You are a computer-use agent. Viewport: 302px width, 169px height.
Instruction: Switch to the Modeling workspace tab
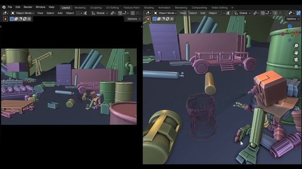(80, 8)
